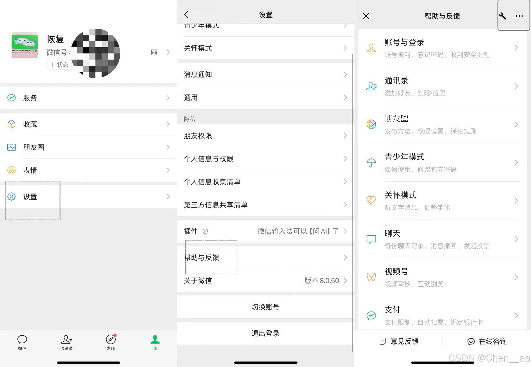Click the settings page vertical scrollbar

pos(353,202)
